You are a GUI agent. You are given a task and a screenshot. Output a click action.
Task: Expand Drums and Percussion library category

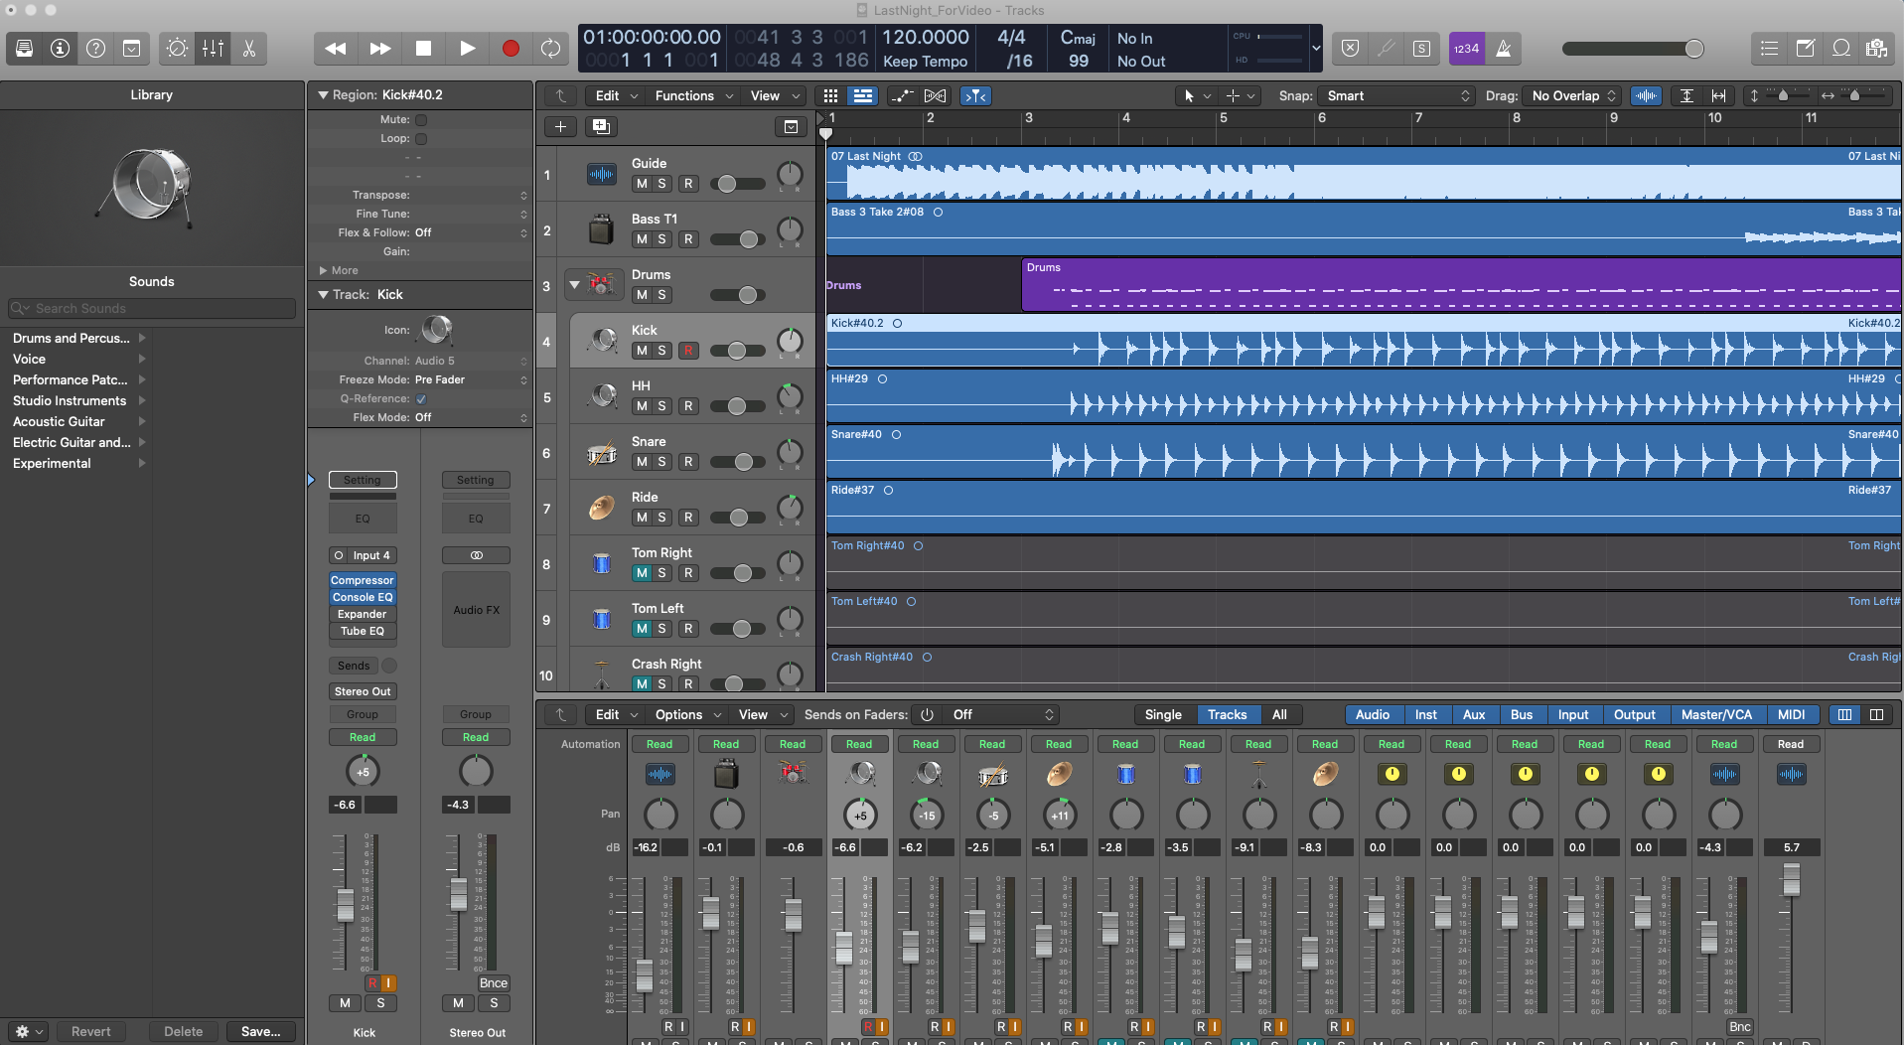tap(79, 338)
